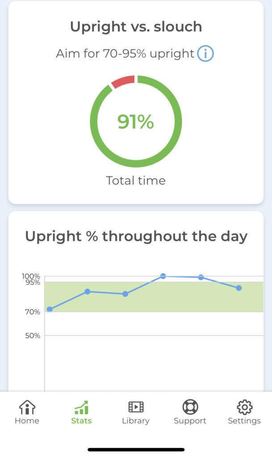Image resolution: width=272 pixels, height=457 pixels.
Task: Open the Home tab house icon
Action: (x=27, y=407)
